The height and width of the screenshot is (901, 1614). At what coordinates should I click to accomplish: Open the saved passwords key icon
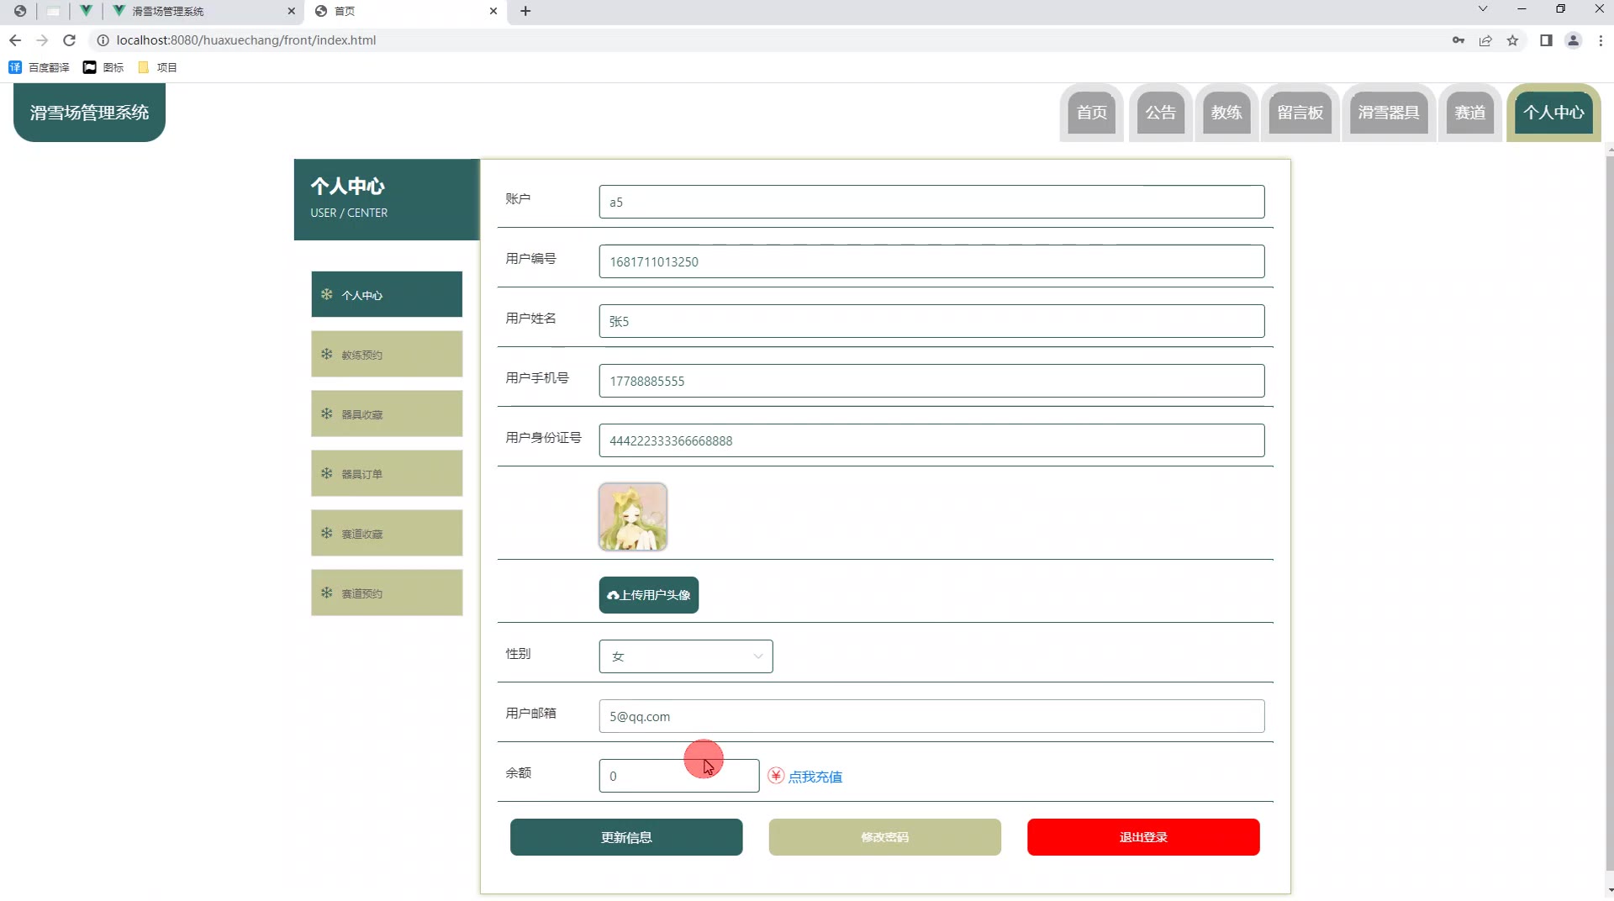click(1458, 40)
